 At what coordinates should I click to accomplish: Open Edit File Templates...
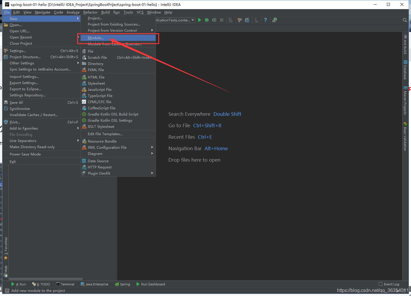118,134
